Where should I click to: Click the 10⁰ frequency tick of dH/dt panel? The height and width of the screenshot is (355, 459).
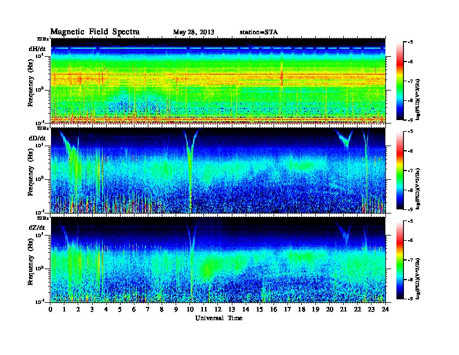(x=39, y=90)
